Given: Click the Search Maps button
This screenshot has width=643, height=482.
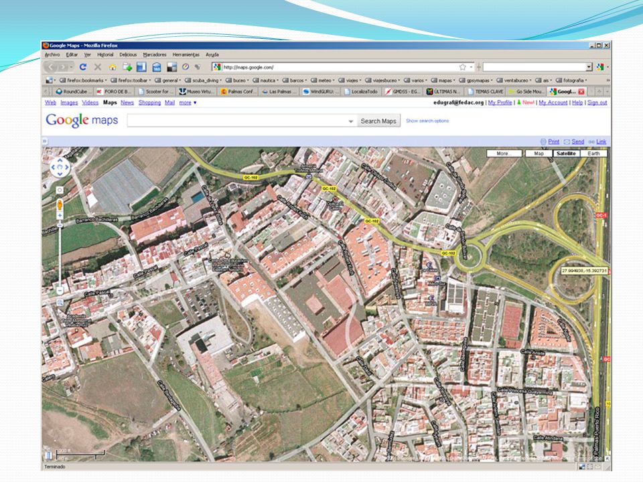Looking at the screenshot, I should coord(378,121).
